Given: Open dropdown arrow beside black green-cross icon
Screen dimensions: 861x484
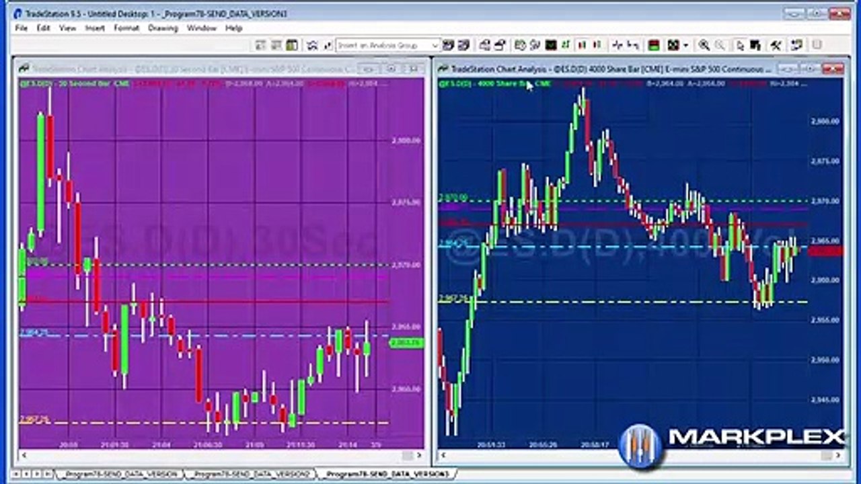Looking at the screenshot, I should (685, 45).
